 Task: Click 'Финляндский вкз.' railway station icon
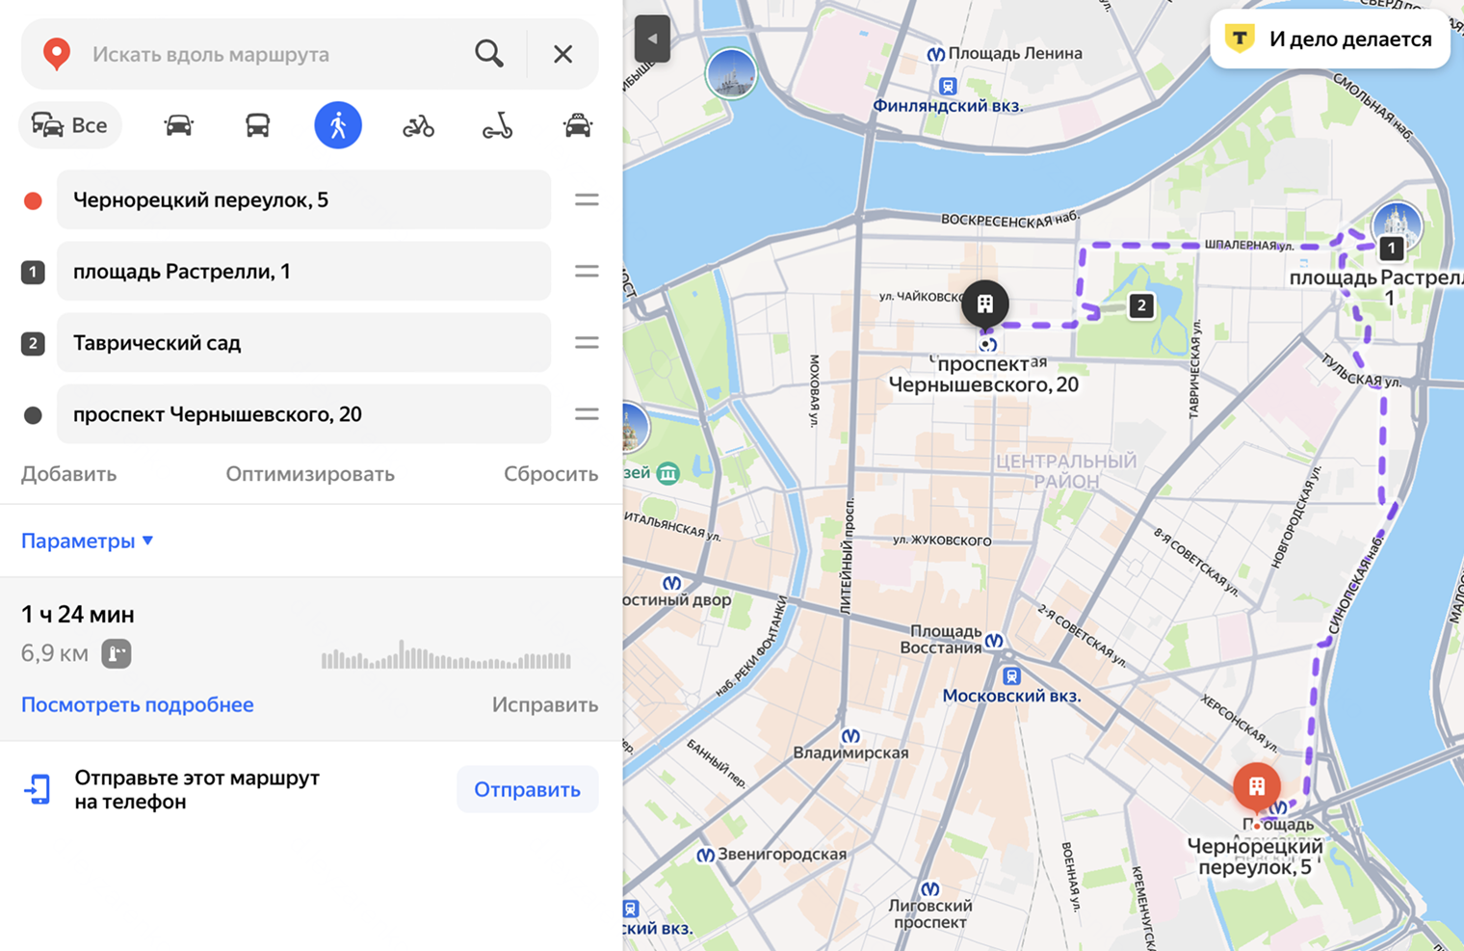(x=948, y=86)
